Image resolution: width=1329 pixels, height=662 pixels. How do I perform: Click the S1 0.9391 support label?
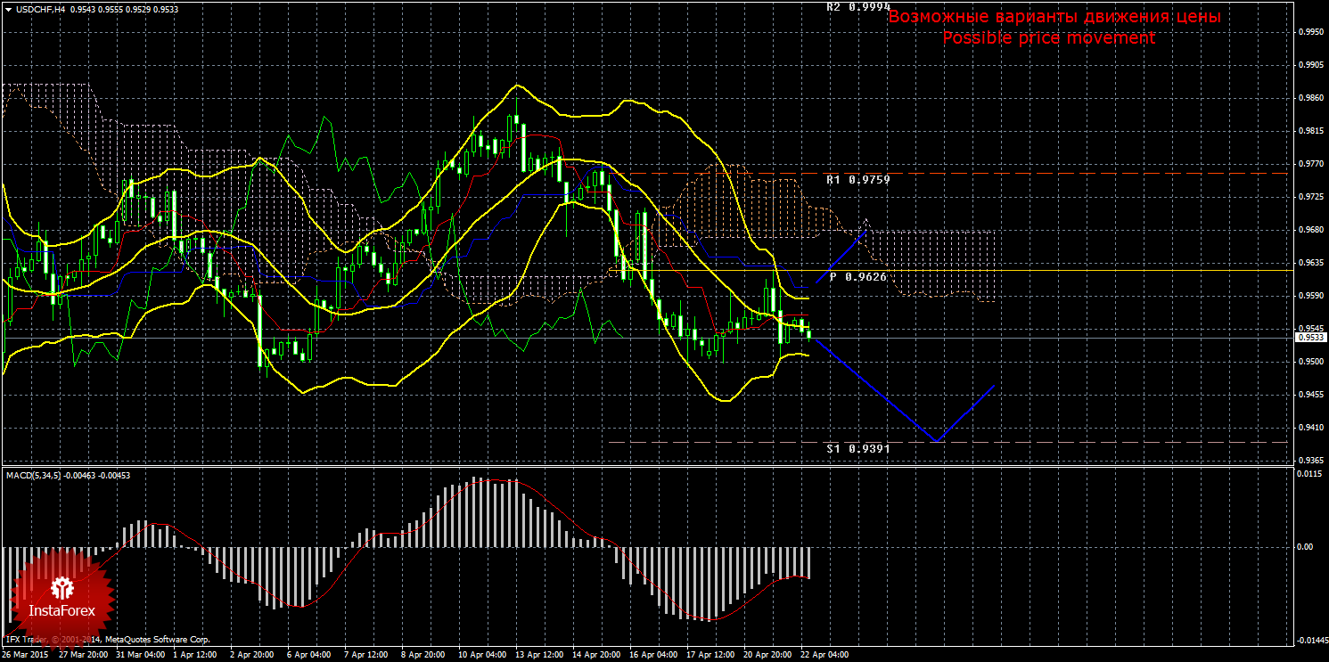click(x=857, y=449)
